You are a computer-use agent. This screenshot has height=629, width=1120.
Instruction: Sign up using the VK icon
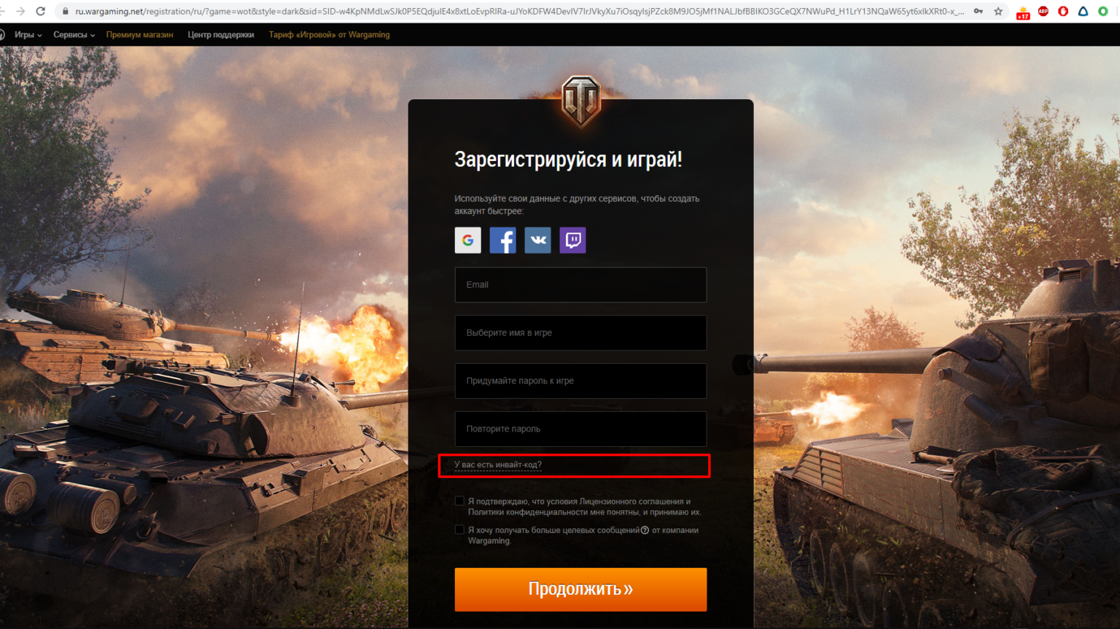[537, 240]
